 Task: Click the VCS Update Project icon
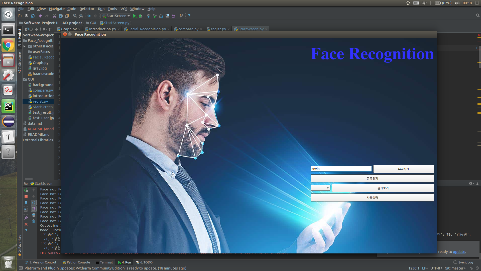click(x=149, y=16)
